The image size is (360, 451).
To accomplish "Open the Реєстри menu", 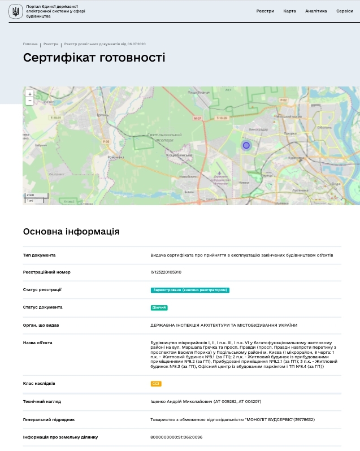I will [265, 11].
